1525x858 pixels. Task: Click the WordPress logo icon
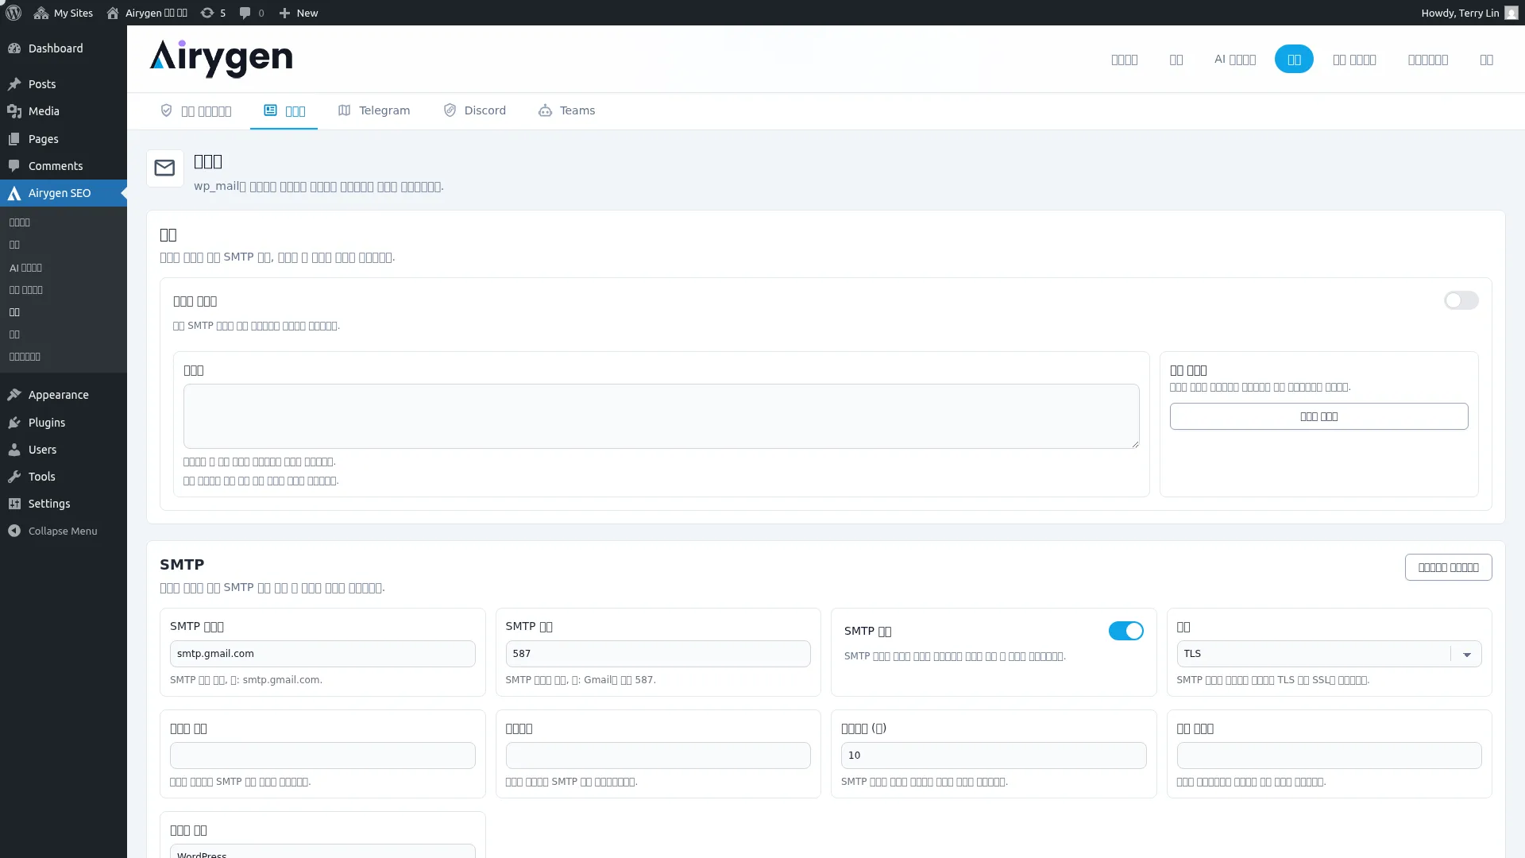pyautogui.click(x=14, y=13)
